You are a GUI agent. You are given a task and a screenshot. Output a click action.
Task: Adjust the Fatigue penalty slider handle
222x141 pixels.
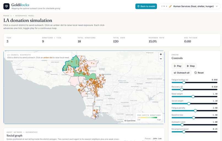(x=195, y=110)
